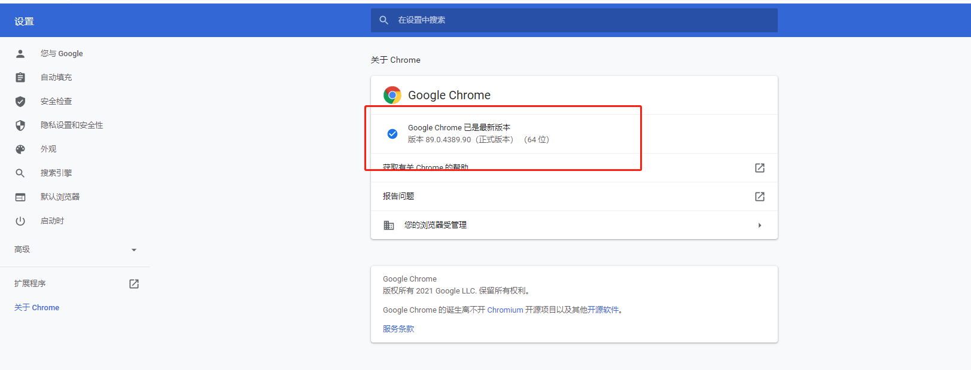
Task: Click the 版权所有 2021 Google LLC text
Action: coord(456,291)
